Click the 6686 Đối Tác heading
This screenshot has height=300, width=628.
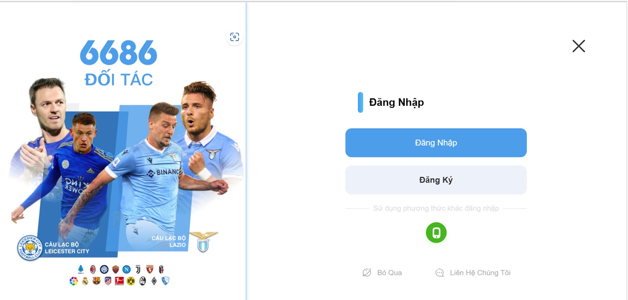[x=119, y=63]
